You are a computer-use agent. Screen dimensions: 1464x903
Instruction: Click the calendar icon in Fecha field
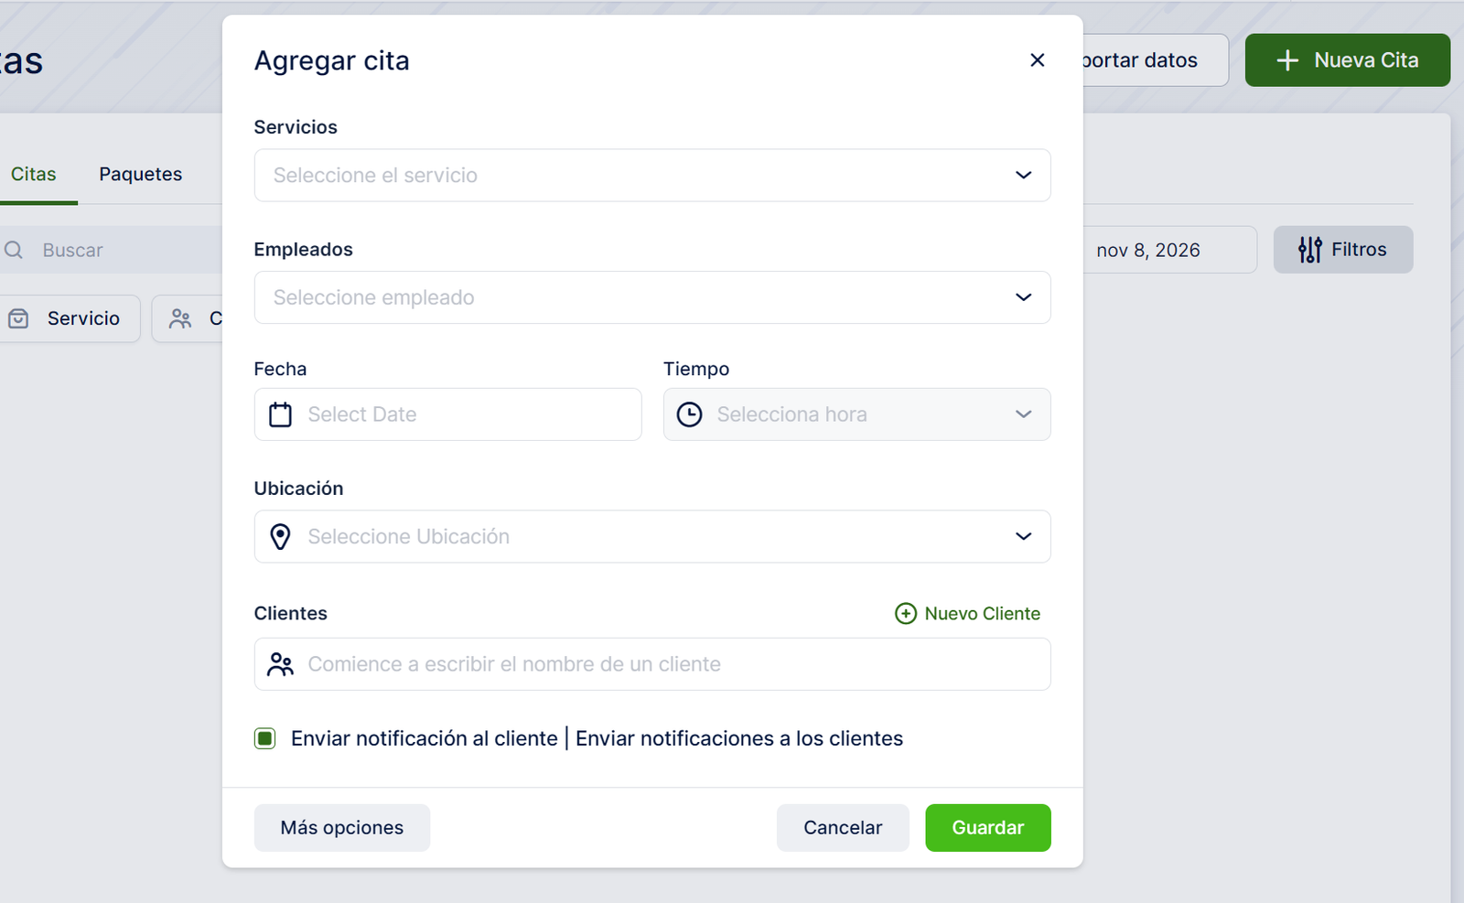coord(280,414)
